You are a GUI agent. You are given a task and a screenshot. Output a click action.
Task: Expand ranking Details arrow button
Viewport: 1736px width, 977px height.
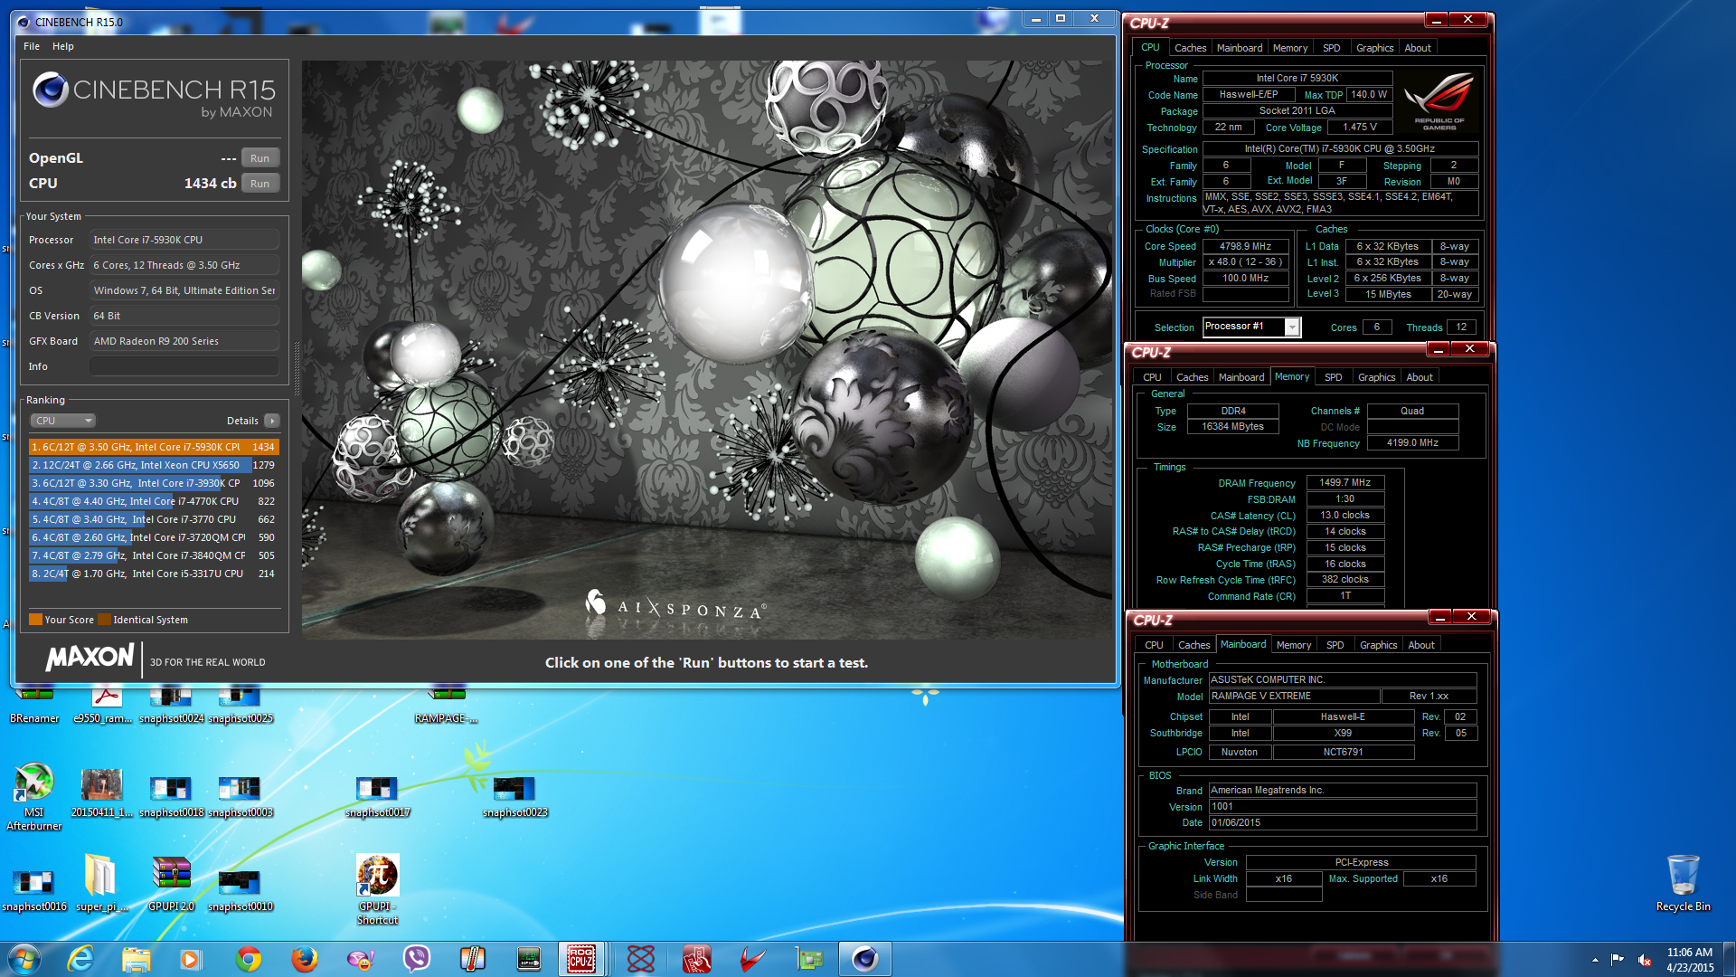click(x=272, y=421)
